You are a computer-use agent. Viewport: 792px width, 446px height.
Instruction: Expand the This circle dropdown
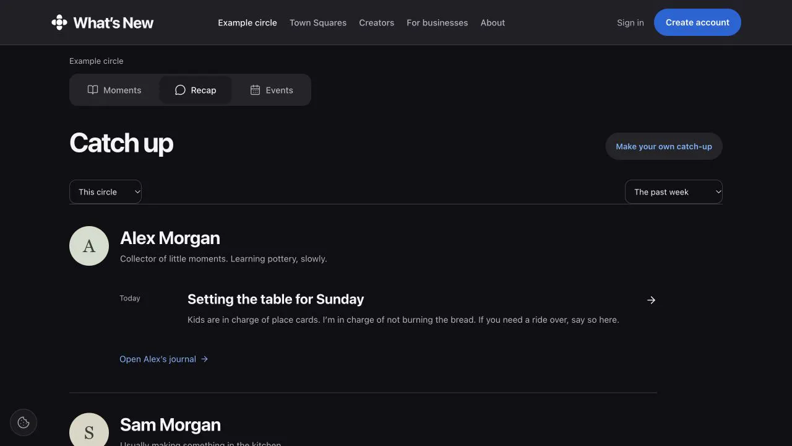105,192
